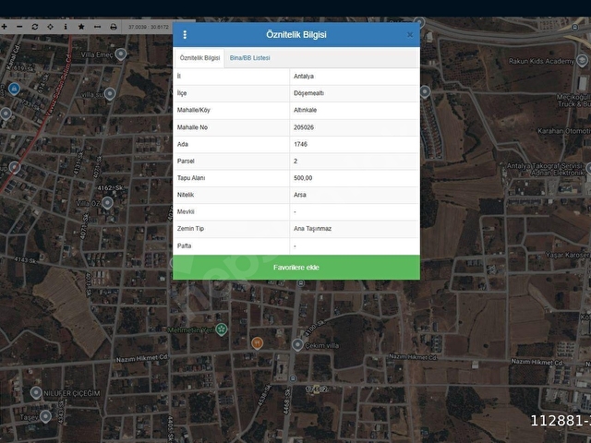591x443 pixels.
Task: Select the blue lock marker near 619. Sk
Action: (14, 89)
